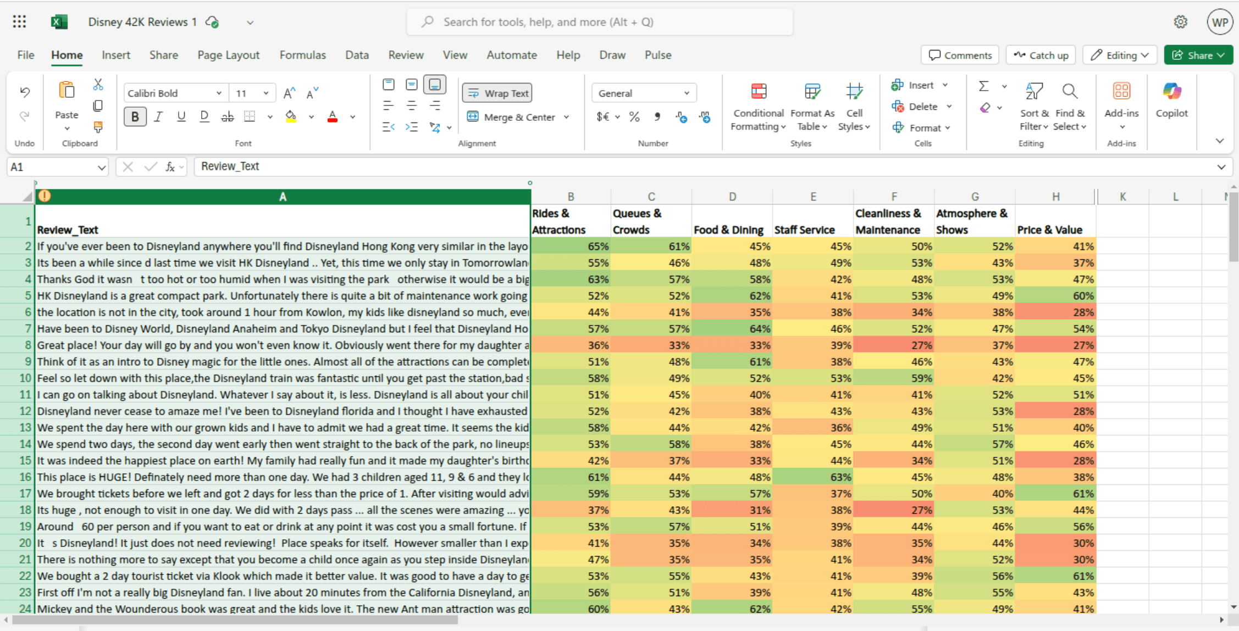Toggle Wrap Text
This screenshot has width=1239, height=631.
click(498, 93)
